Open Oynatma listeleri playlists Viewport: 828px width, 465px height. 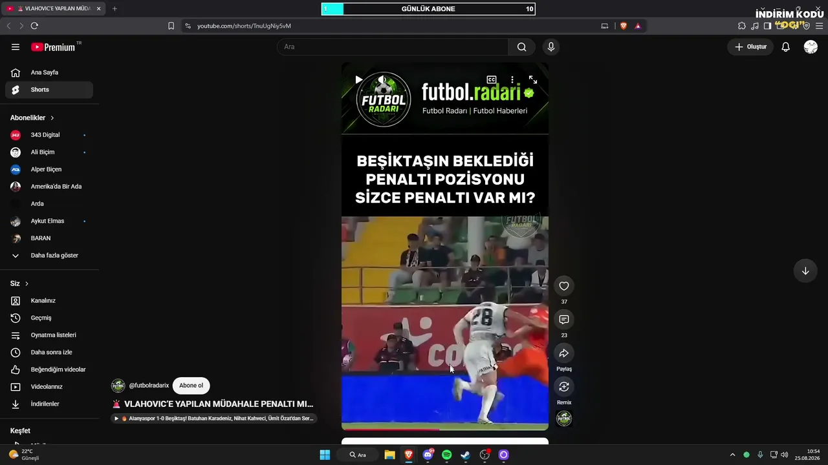point(49,335)
